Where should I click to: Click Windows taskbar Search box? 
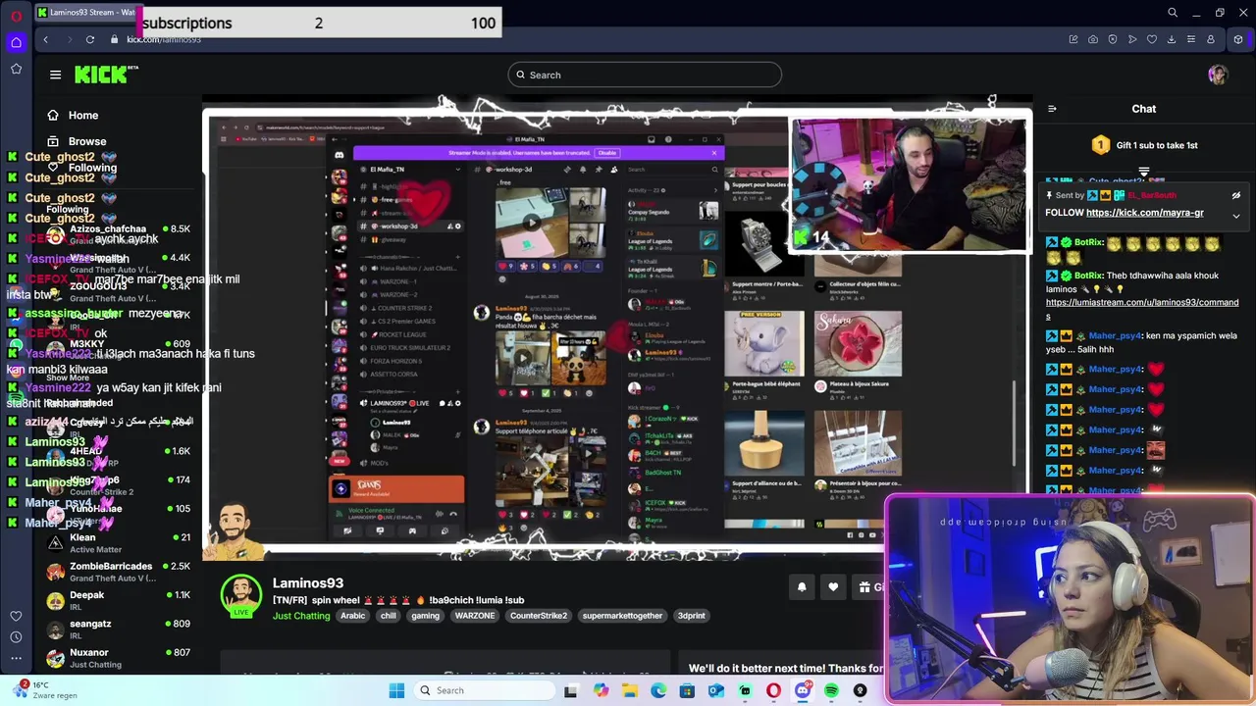tap(483, 690)
